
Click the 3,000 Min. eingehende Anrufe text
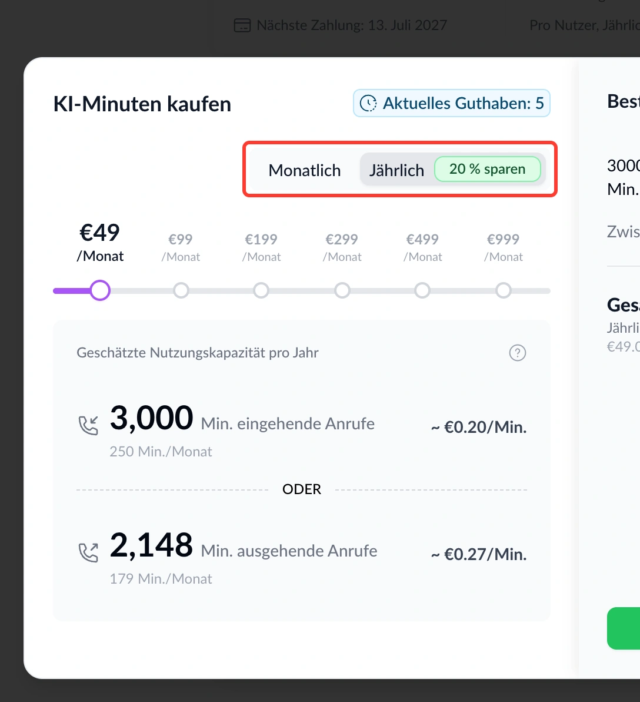point(242,419)
